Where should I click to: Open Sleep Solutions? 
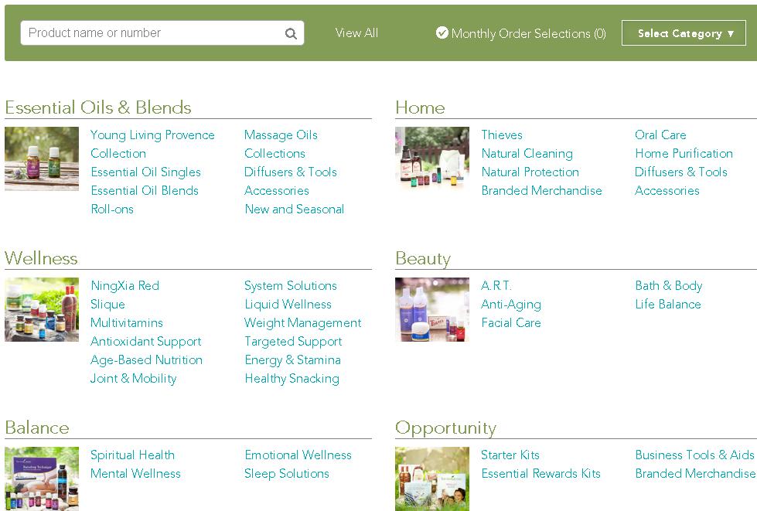point(286,474)
